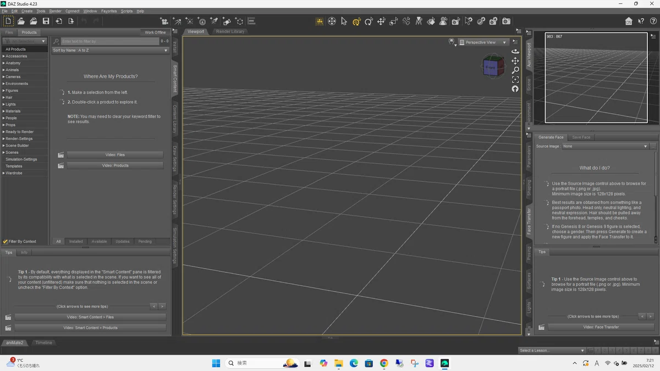Click the source image browse ellipsis button
This screenshot has height=371, width=660.
(653, 146)
